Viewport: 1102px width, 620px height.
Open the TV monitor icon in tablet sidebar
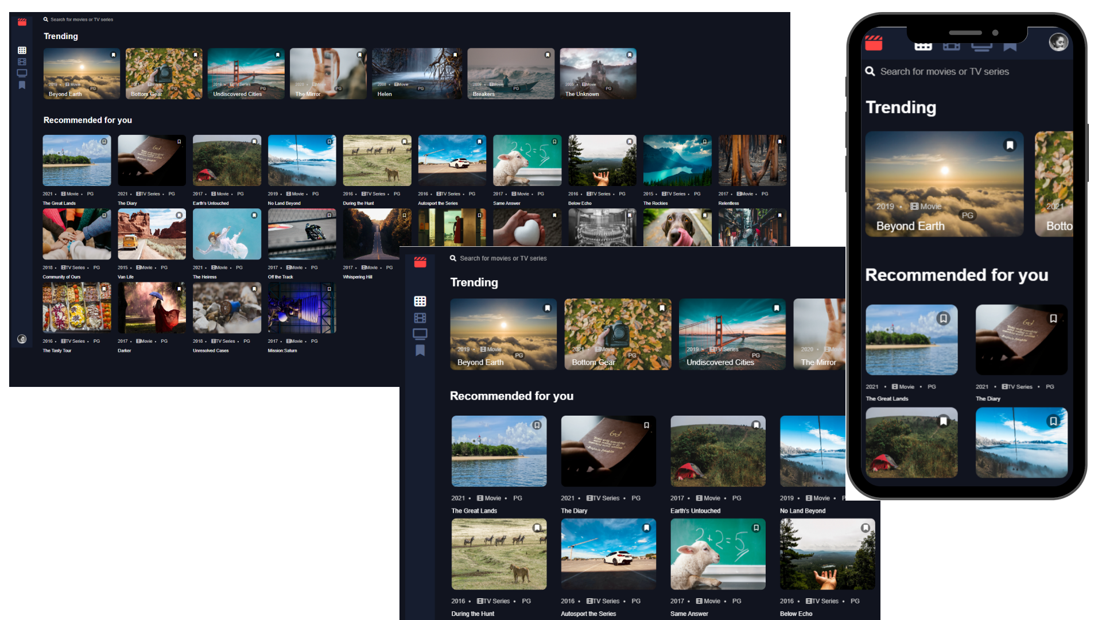click(420, 334)
